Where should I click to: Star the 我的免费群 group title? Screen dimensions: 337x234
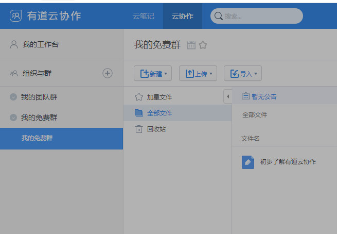click(x=203, y=45)
